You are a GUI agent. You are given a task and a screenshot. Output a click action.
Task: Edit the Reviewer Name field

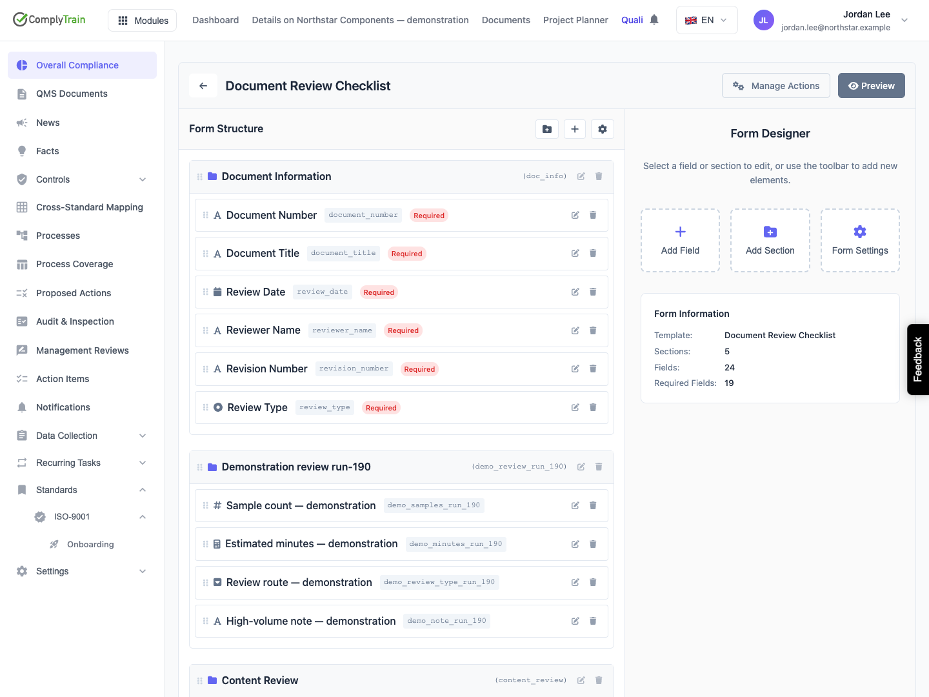(x=575, y=330)
